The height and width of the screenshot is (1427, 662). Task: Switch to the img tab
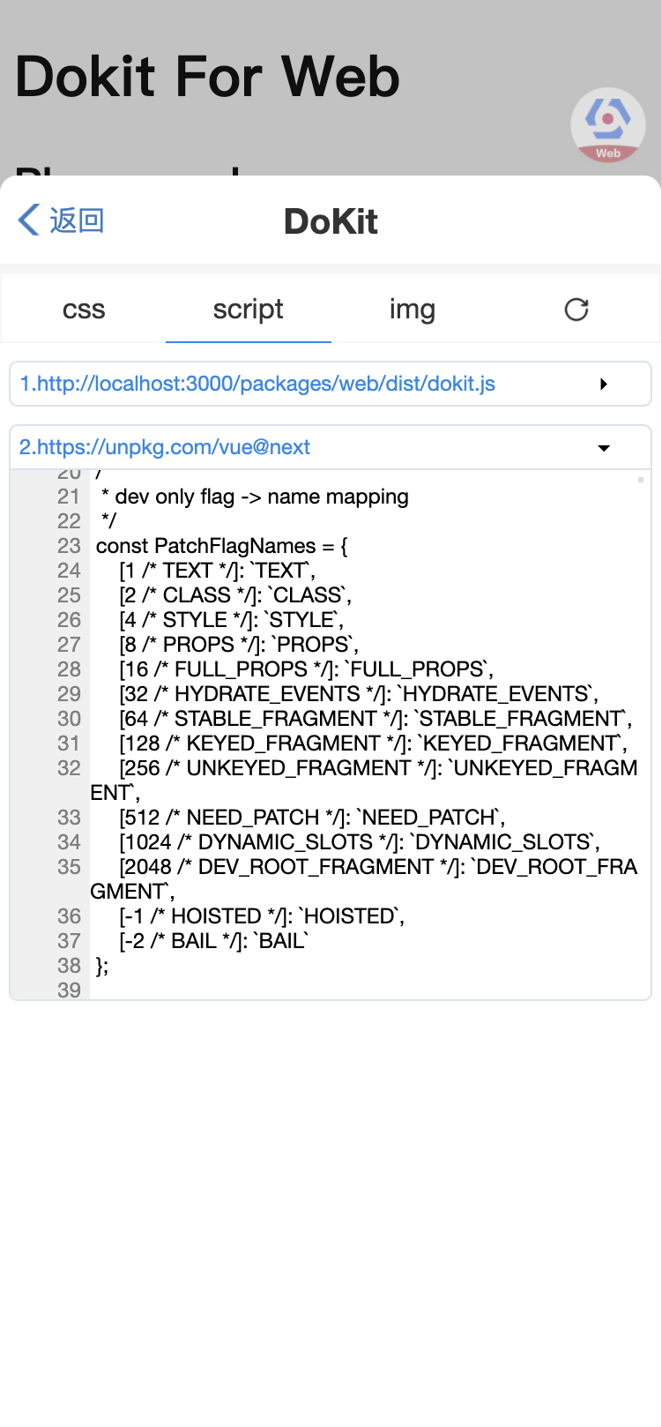413,310
